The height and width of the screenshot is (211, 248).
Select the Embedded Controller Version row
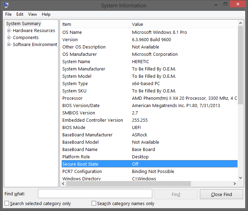pyautogui.click(x=149, y=120)
